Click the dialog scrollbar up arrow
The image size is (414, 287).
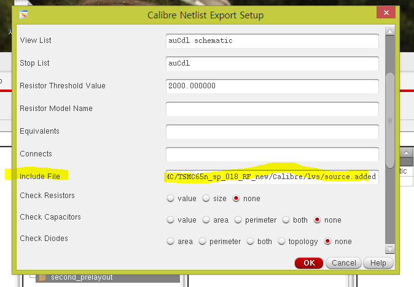[390, 31]
